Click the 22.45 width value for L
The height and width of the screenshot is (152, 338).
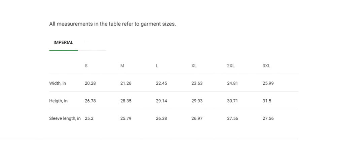pyautogui.click(x=161, y=83)
